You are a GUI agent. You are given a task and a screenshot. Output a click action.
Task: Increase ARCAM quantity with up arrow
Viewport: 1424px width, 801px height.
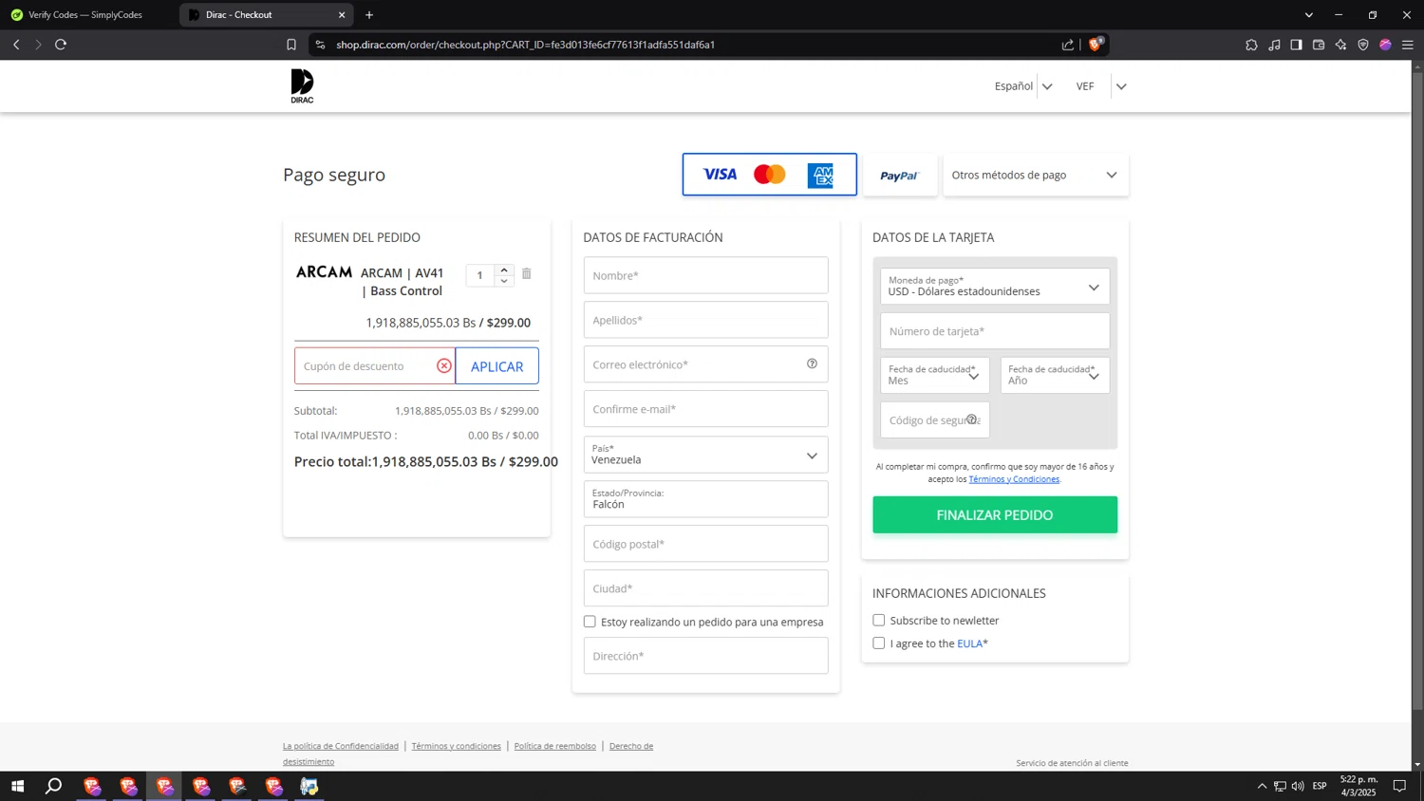504,270
